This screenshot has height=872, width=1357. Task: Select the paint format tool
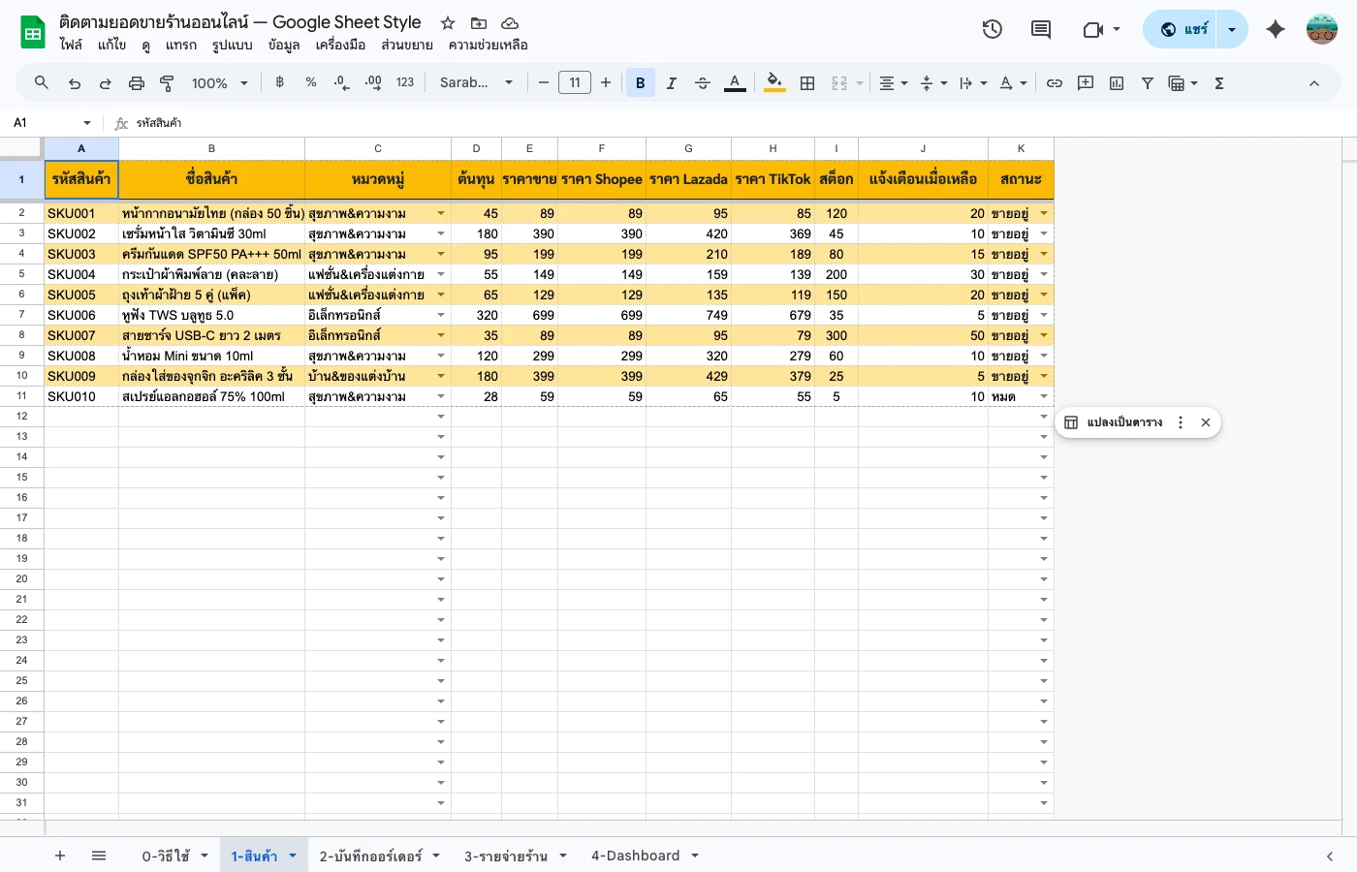[x=167, y=83]
